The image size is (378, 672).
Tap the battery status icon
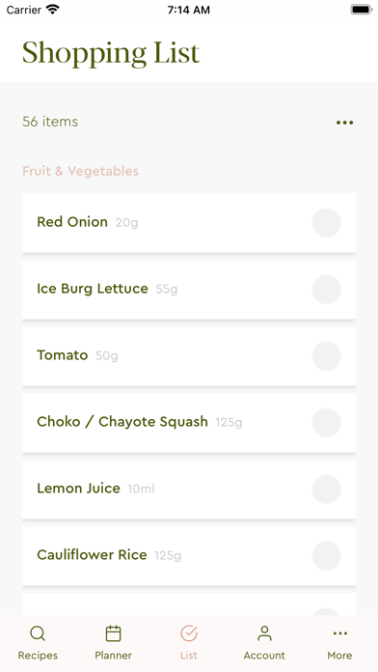[x=362, y=10]
